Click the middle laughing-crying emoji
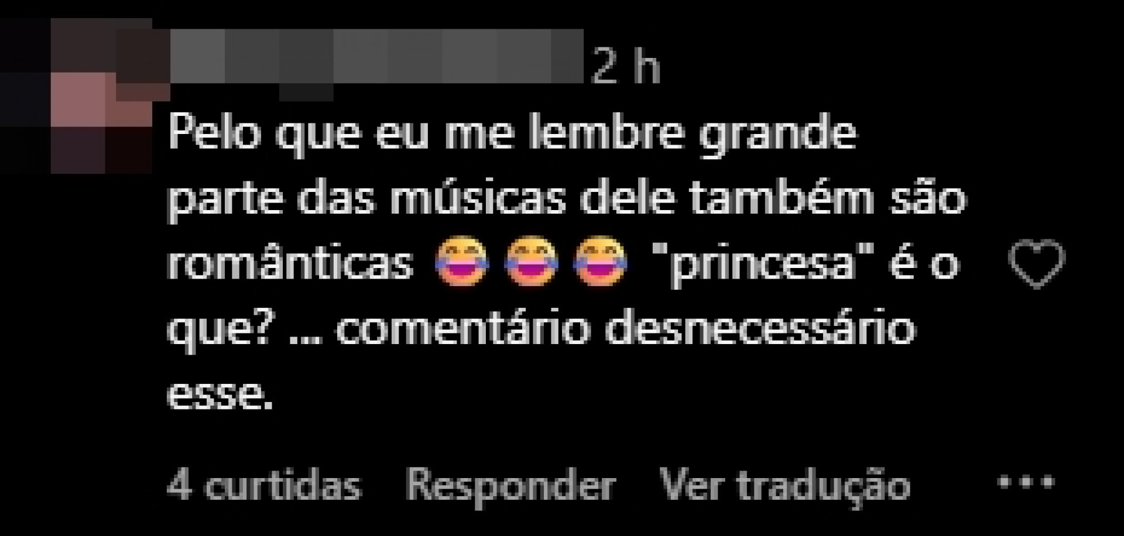This screenshot has width=1124, height=536. click(x=531, y=262)
